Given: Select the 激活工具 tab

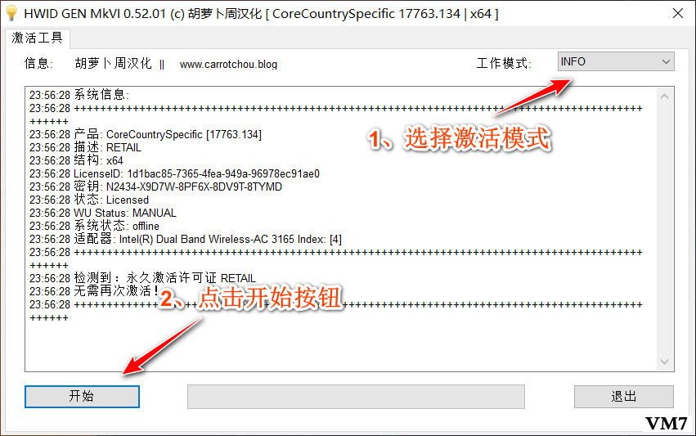Looking at the screenshot, I should (38, 38).
